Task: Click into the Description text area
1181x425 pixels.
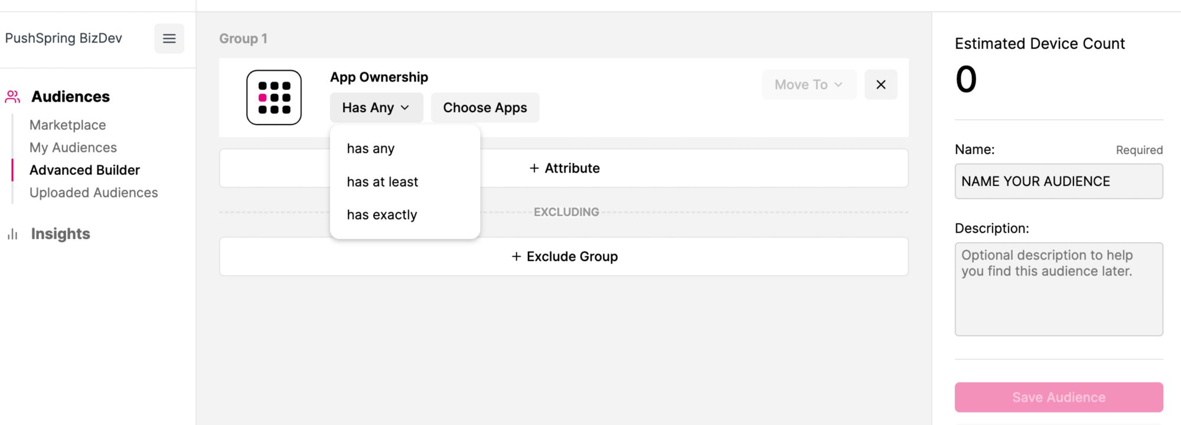Action: tap(1058, 289)
